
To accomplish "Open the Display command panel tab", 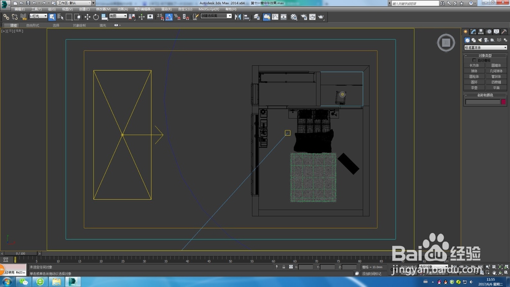I will tap(496, 32).
